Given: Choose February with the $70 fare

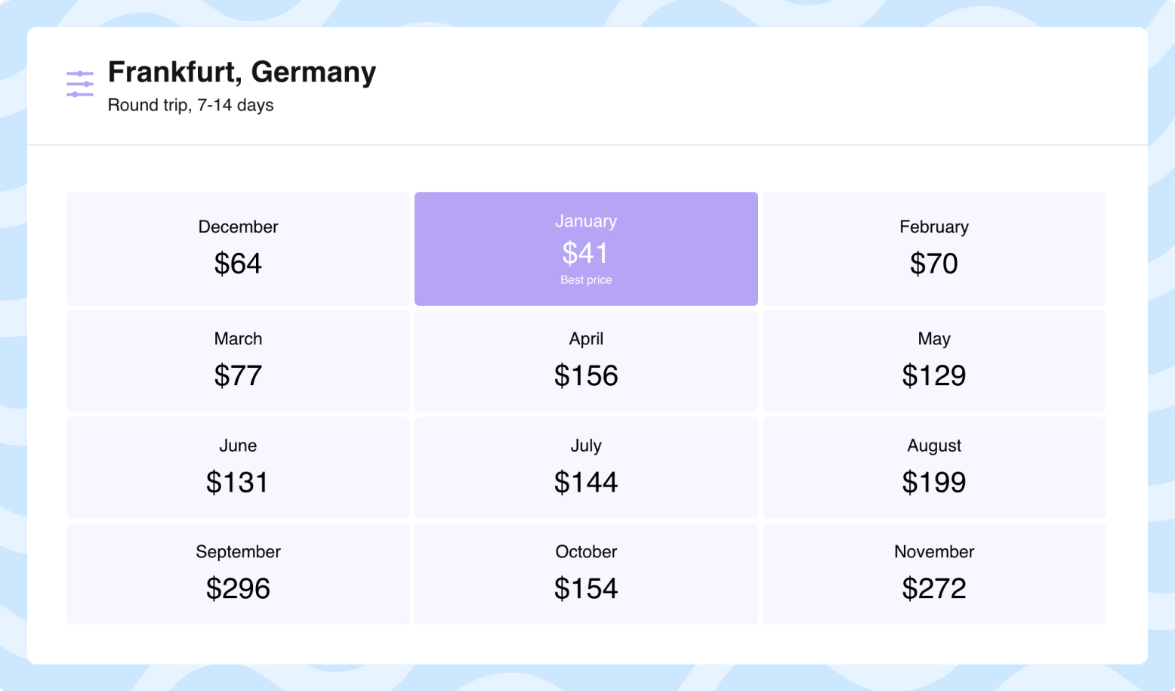Looking at the screenshot, I should (x=934, y=248).
